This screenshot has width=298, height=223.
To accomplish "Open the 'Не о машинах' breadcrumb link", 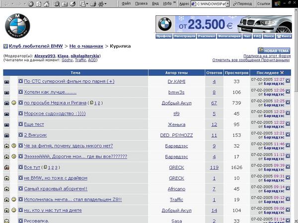I will point(86,46).
